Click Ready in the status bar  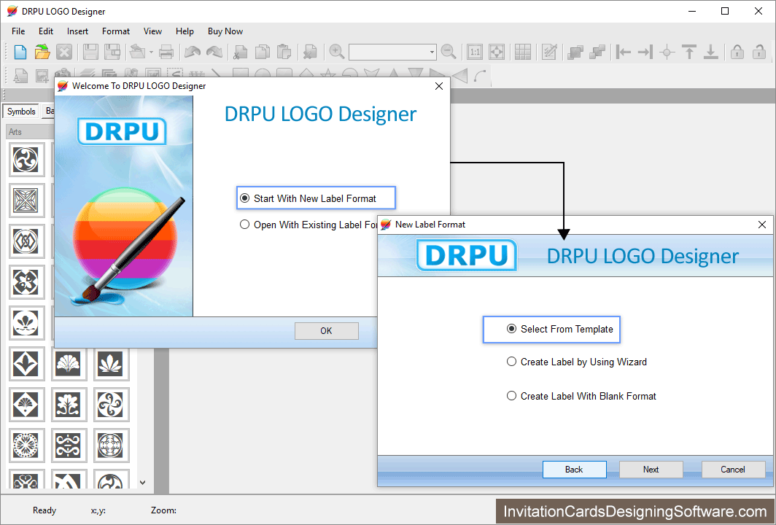(x=44, y=510)
